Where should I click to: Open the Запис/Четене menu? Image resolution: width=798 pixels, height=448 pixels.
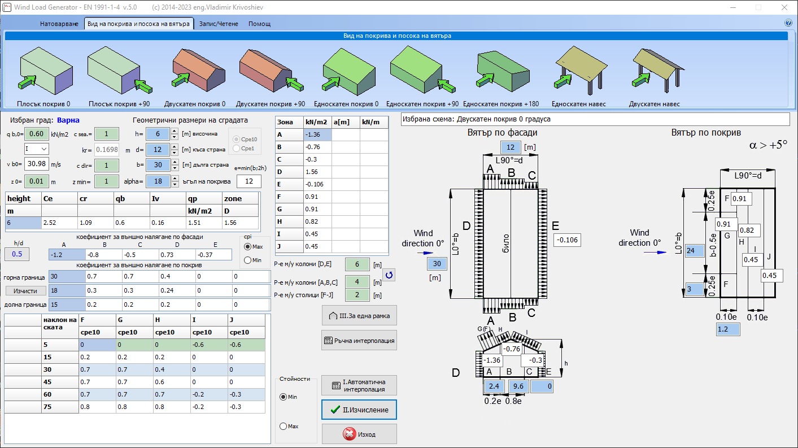coord(219,24)
